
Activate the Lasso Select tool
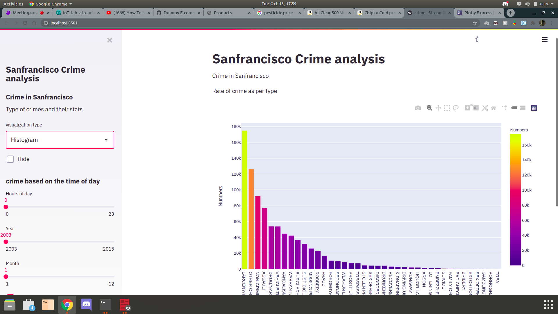point(456,108)
